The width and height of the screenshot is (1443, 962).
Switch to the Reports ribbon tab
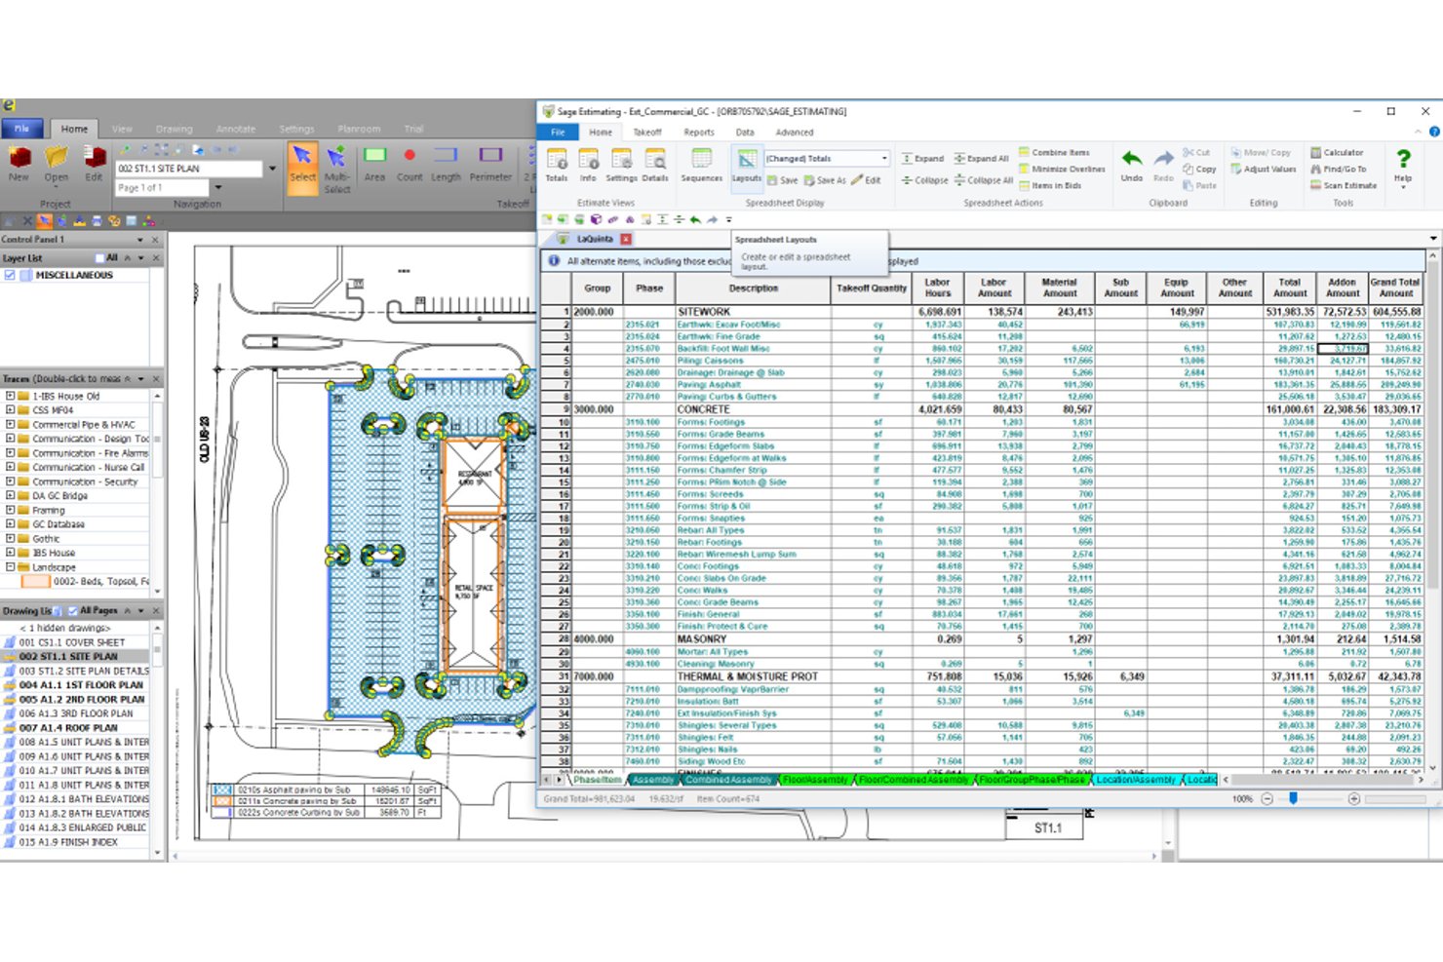[698, 133]
